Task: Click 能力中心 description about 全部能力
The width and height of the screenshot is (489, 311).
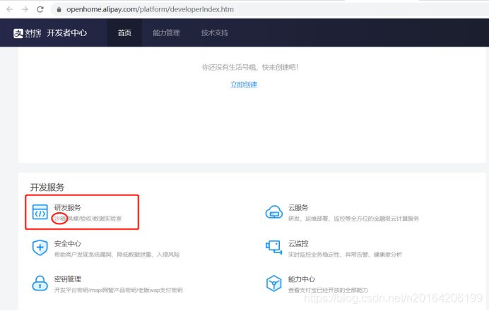Action: pos(328,290)
